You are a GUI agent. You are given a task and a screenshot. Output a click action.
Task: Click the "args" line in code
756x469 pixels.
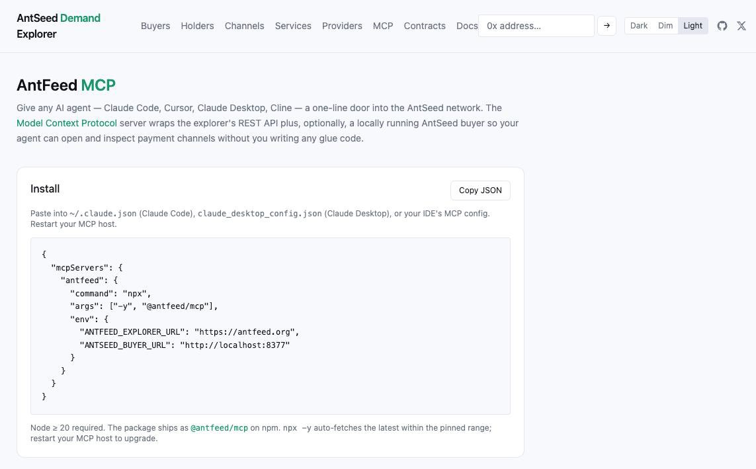(x=144, y=306)
